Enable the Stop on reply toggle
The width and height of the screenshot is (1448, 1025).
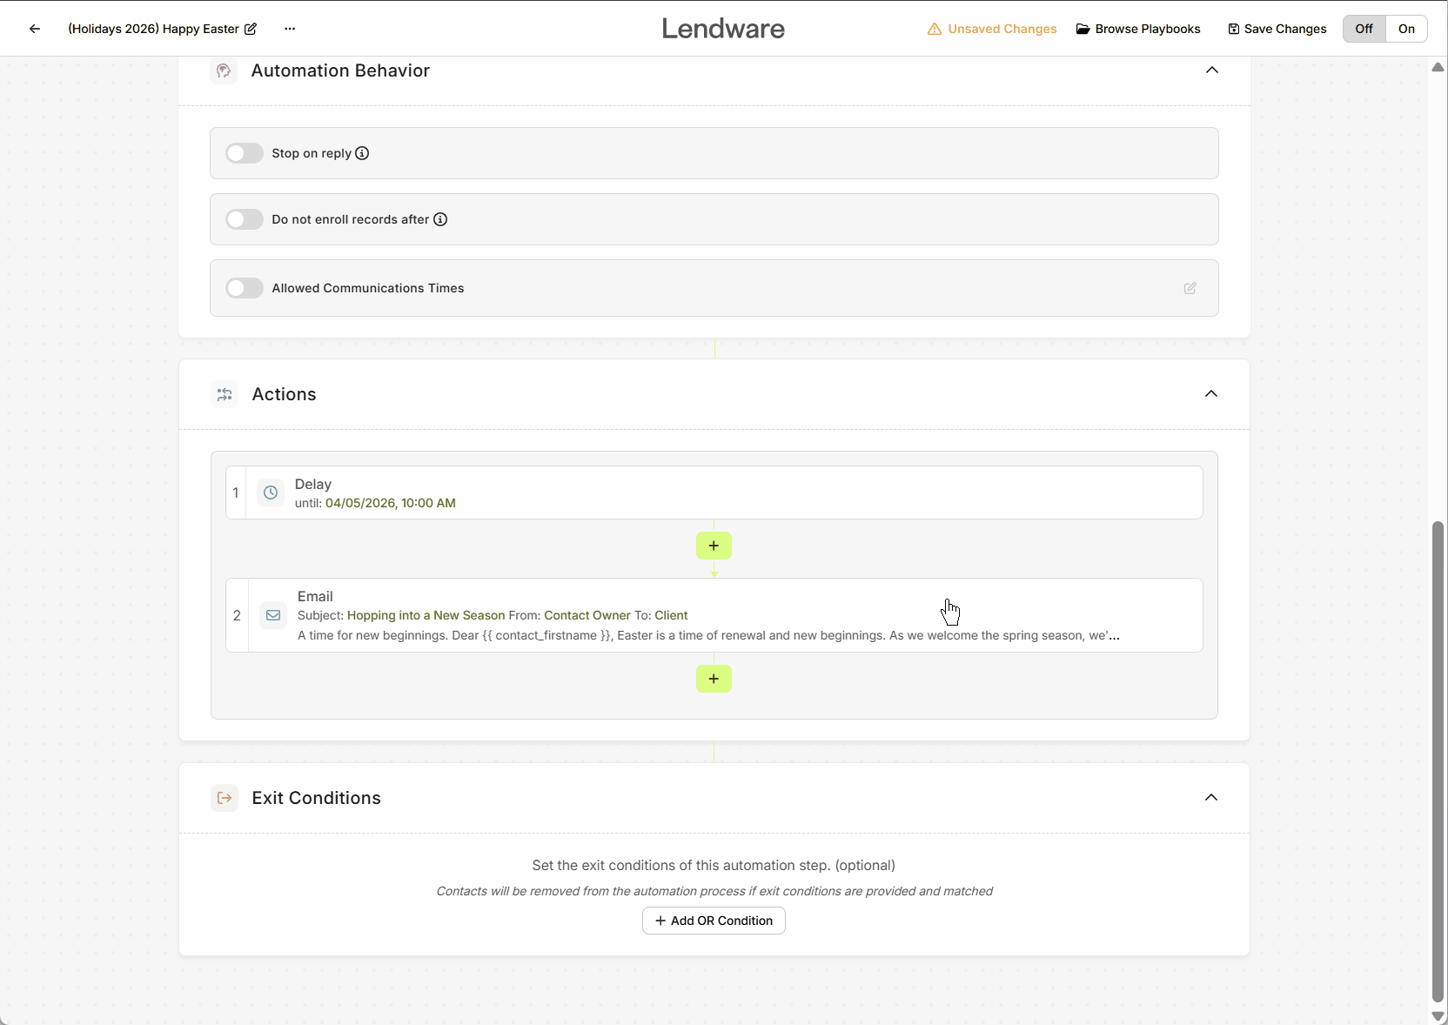pos(245,153)
